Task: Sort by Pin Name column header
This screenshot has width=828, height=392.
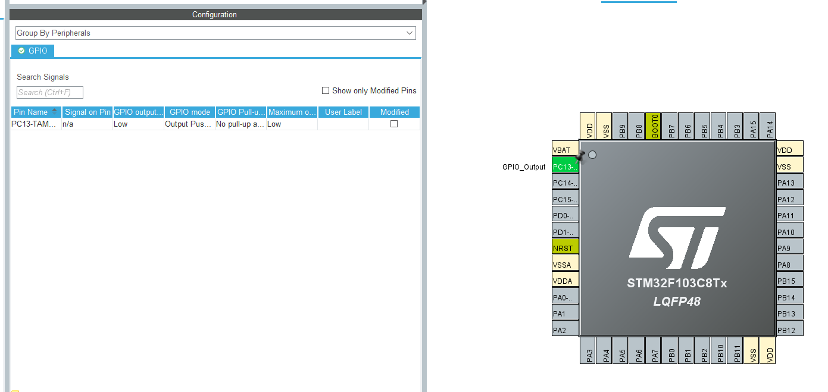Action: click(x=36, y=112)
